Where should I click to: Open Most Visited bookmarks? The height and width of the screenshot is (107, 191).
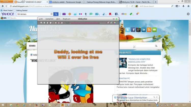tap(7, 10)
